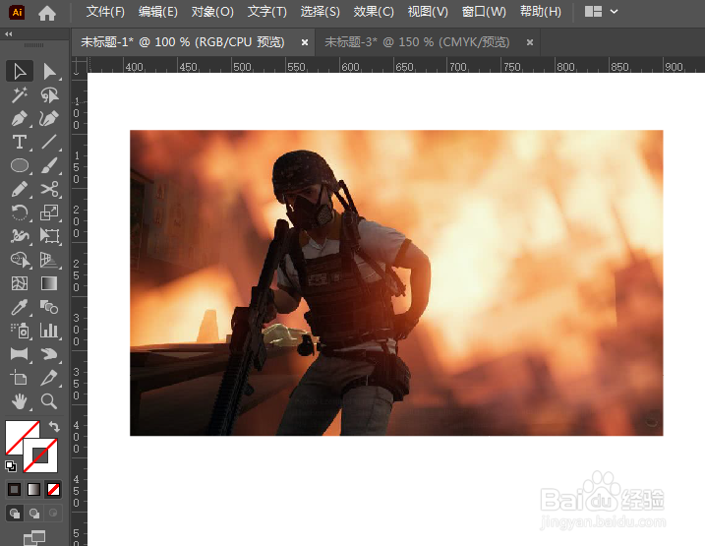Open the 选择(S) menu
The image size is (705, 546).
(321, 12)
